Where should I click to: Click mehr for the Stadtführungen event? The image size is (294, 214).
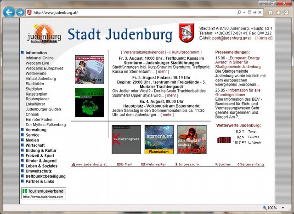tap(162, 72)
